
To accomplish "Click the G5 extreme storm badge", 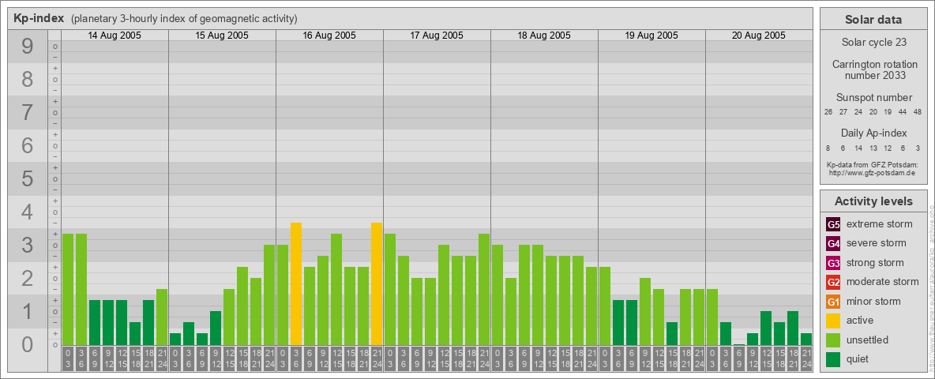I will [x=833, y=224].
